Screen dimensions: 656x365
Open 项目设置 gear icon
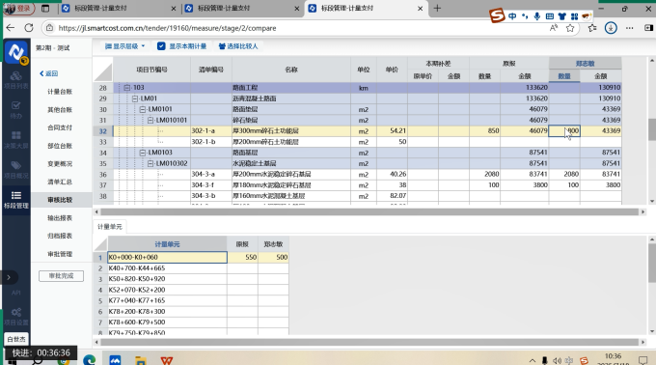pos(15,312)
